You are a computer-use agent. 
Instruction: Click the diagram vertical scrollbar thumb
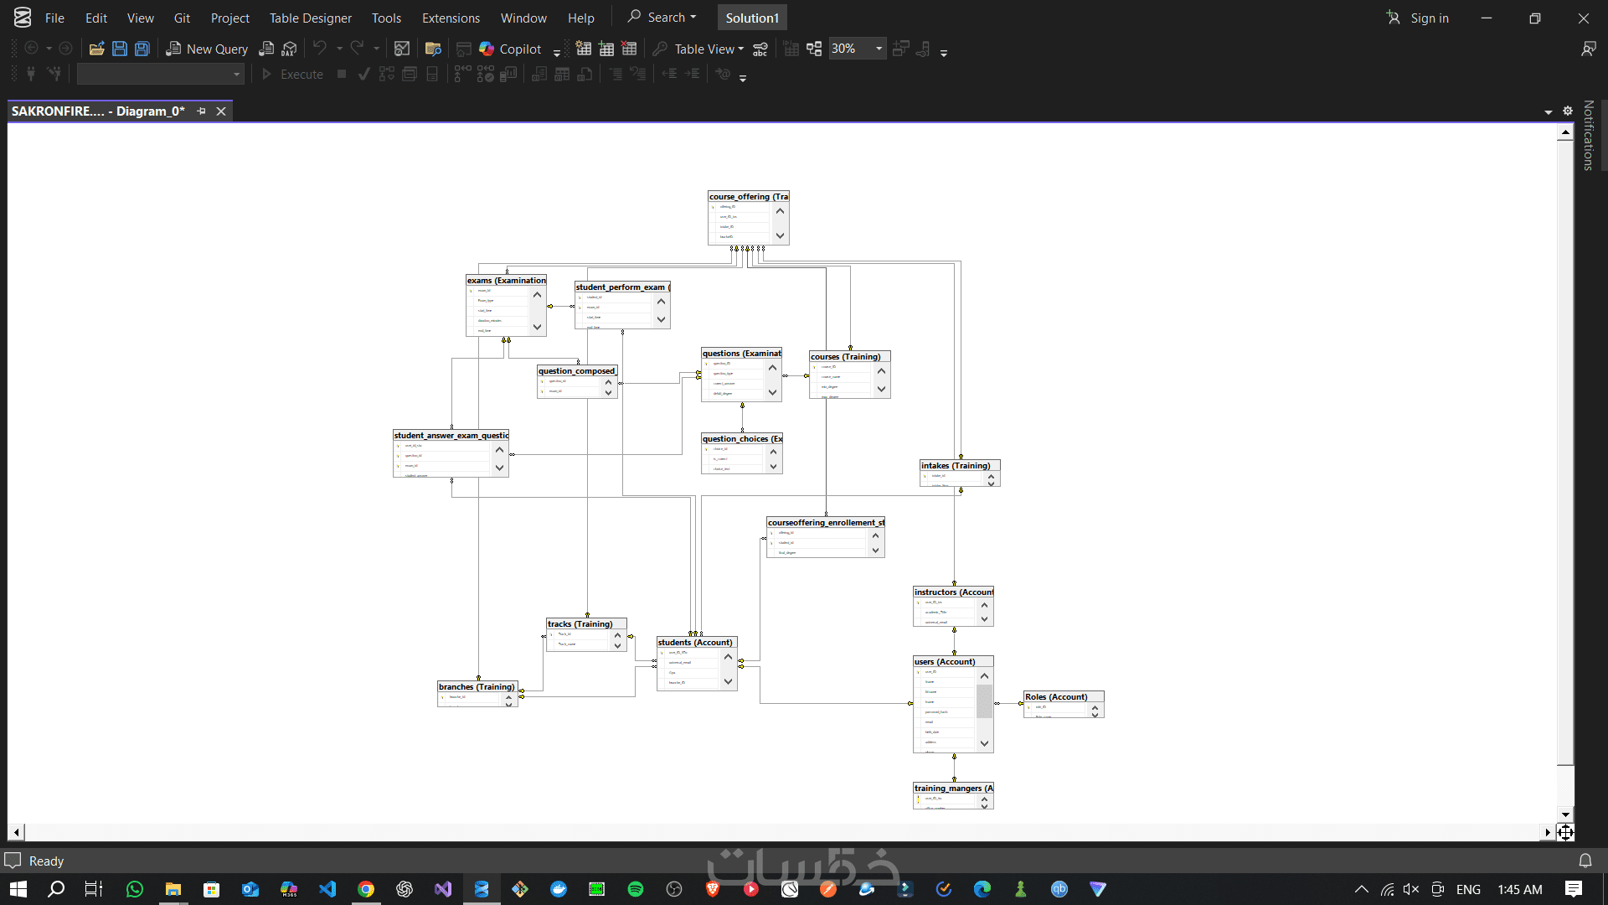(x=1565, y=452)
